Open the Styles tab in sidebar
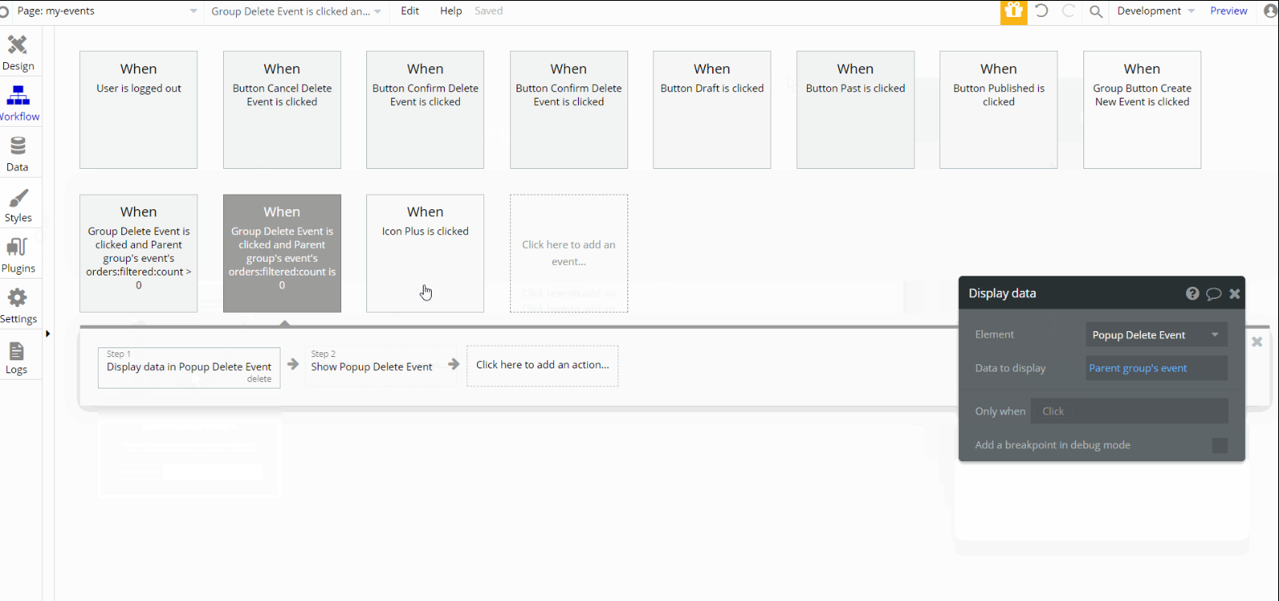This screenshot has width=1279, height=601. click(x=18, y=205)
